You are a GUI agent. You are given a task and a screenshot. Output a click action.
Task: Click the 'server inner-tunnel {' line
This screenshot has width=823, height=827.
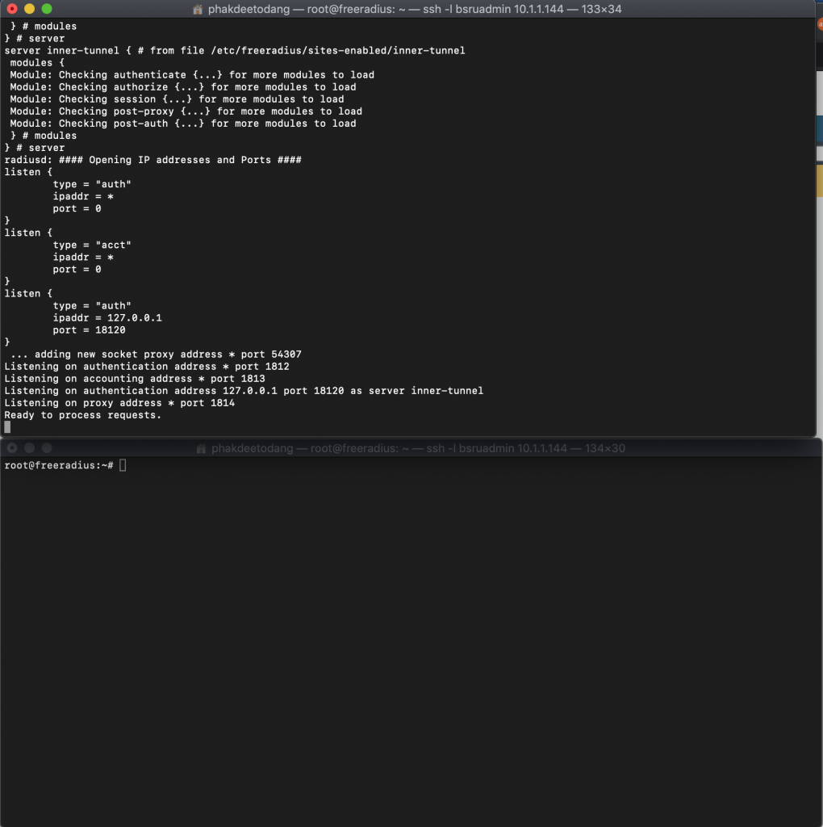pyautogui.click(x=235, y=51)
